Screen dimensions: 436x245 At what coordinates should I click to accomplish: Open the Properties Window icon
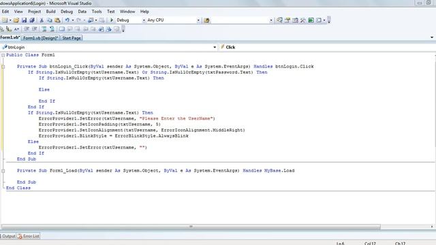(287, 20)
